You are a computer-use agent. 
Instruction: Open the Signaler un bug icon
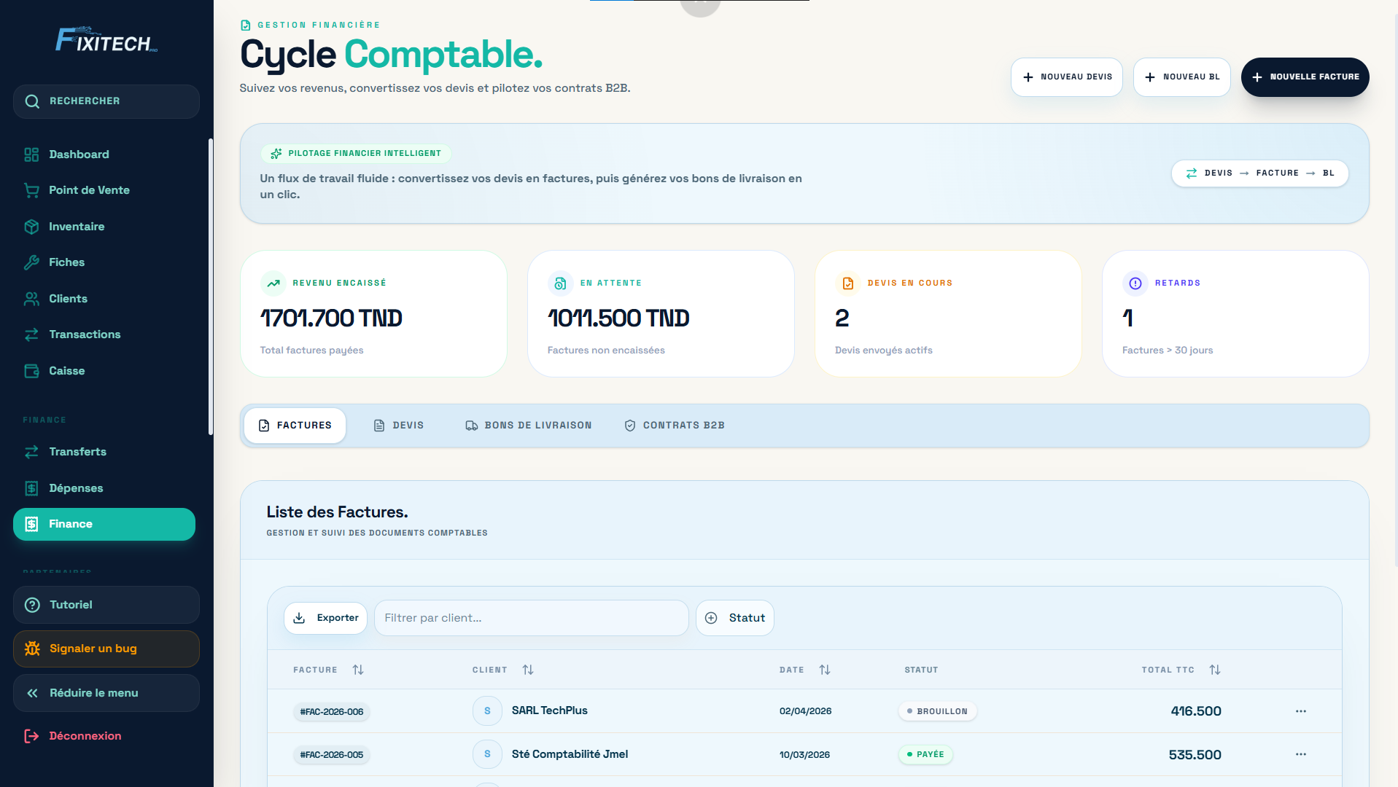coord(31,649)
